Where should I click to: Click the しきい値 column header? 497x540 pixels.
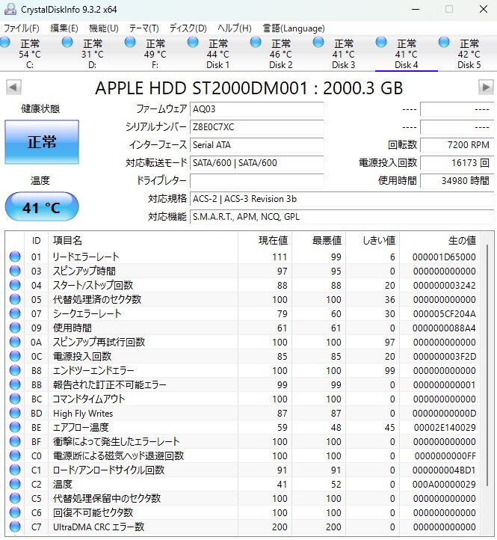(x=373, y=240)
